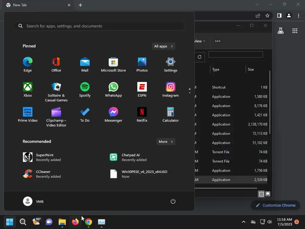
Task: Open Netflix
Action: (x=142, y=115)
